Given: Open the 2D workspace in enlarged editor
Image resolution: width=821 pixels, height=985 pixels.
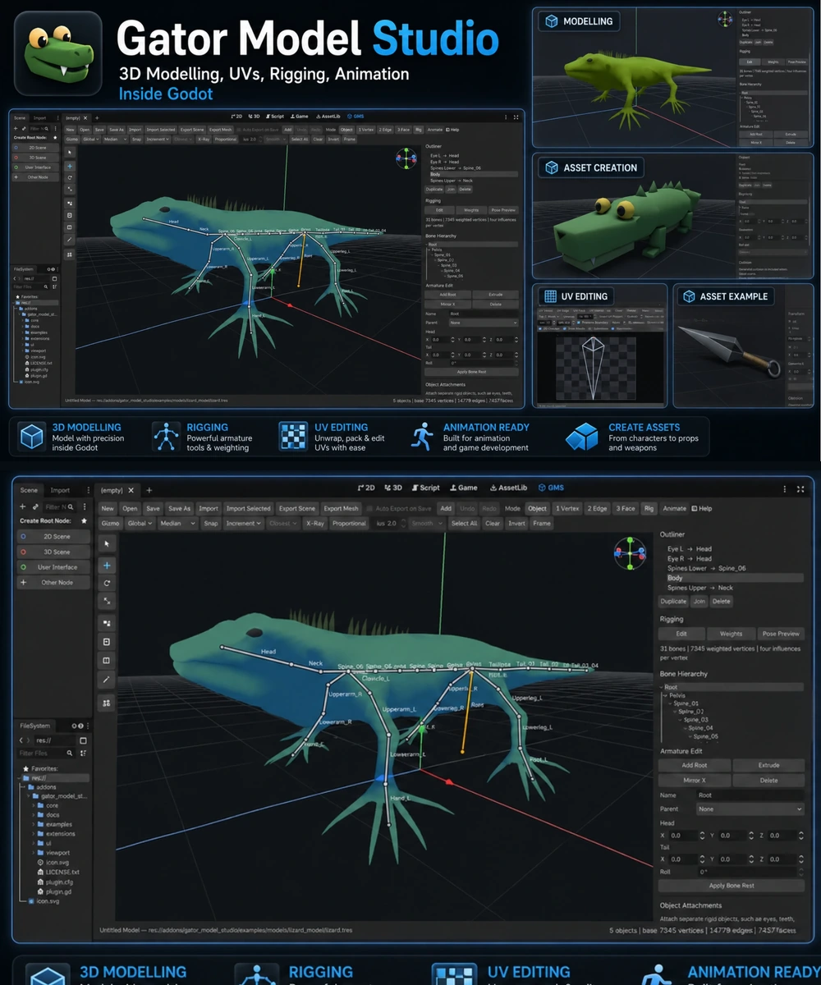Looking at the screenshot, I should (x=366, y=488).
